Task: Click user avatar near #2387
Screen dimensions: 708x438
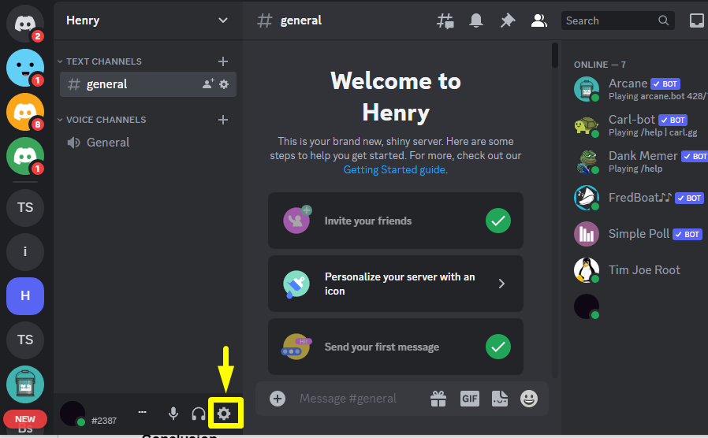Action: pos(73,414)
